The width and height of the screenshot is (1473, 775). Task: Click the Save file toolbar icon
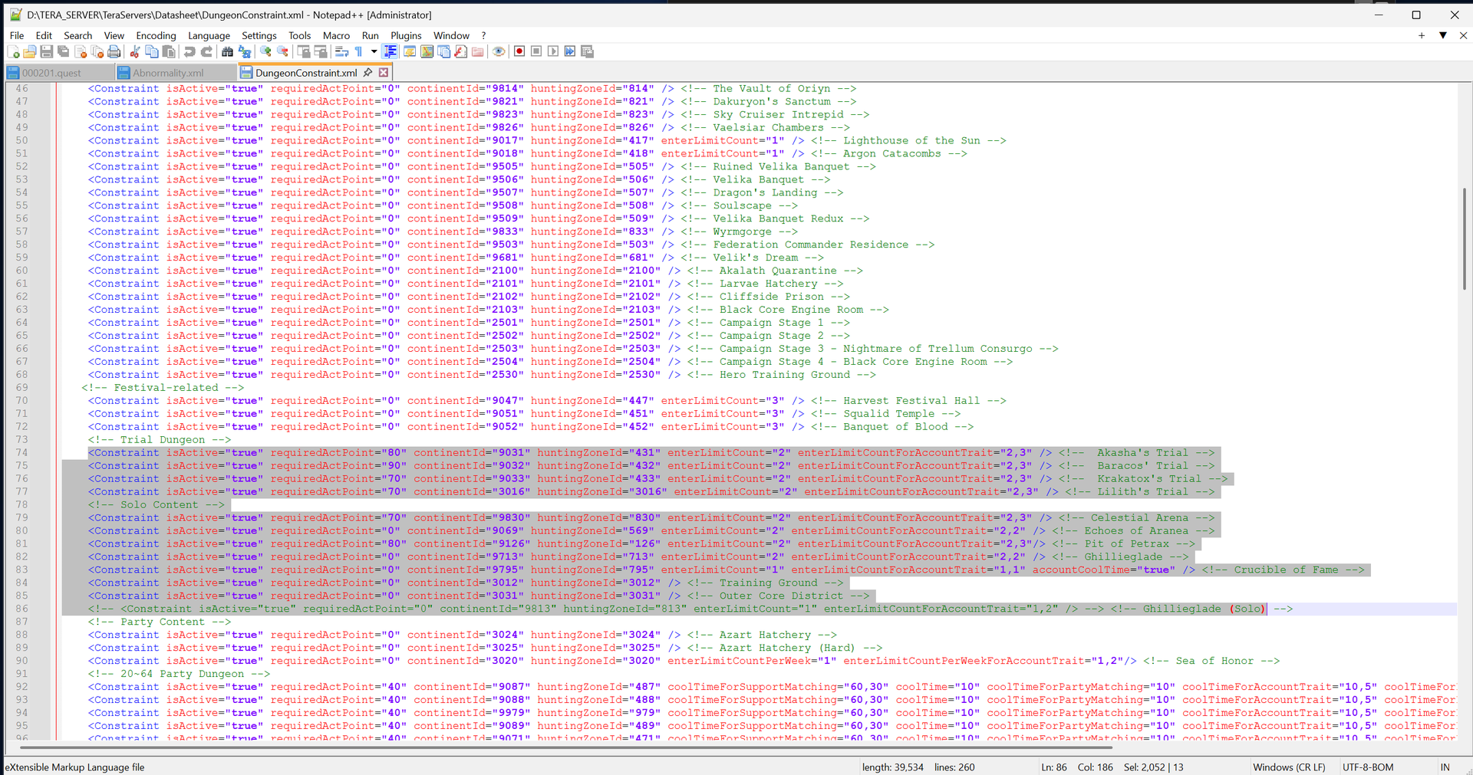47,52
